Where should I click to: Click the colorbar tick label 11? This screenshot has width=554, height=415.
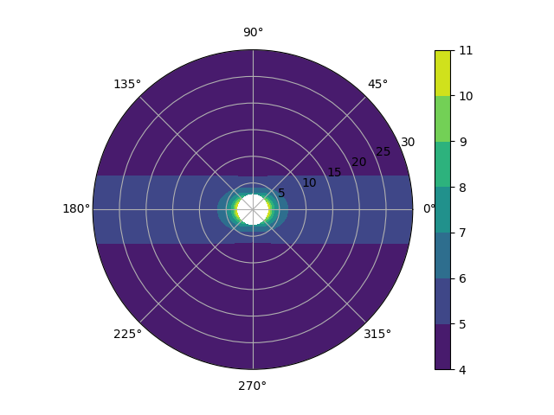pos(466,50)
